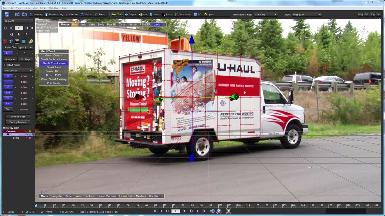The width and height of the screenshot is (385, 216).
Task: Open the 3-D room
Action: (198, 14)
